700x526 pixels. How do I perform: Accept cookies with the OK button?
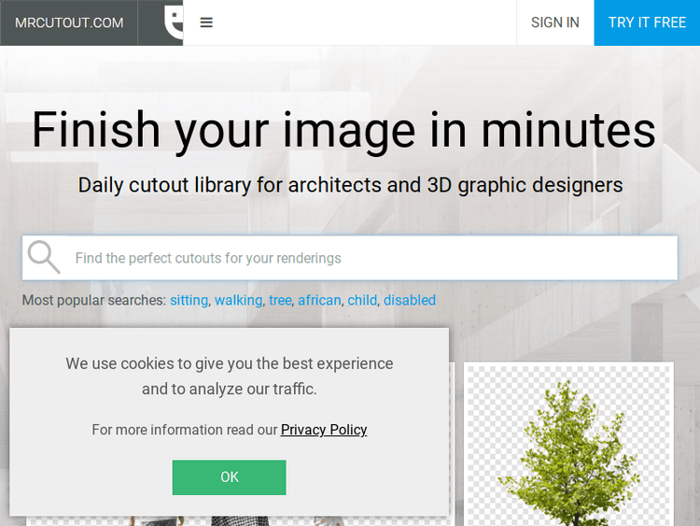pos(229,477)
